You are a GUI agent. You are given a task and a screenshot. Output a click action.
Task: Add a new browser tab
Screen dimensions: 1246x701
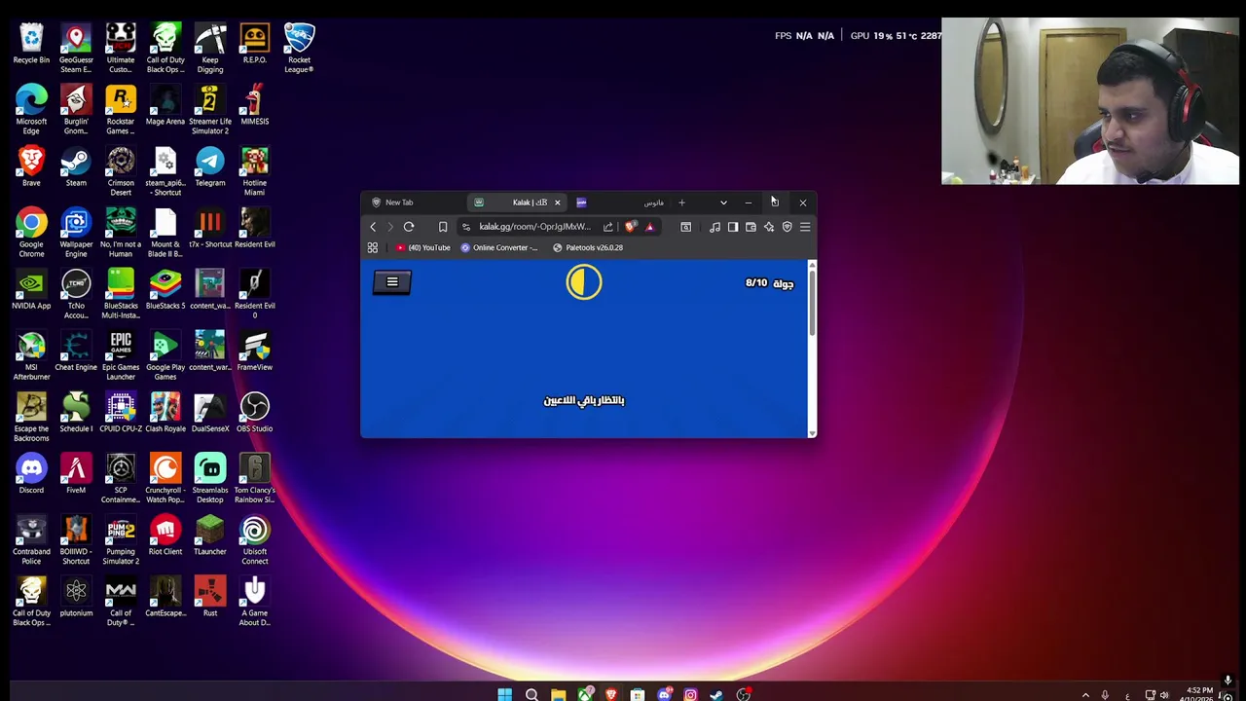(x=681, y=203)
